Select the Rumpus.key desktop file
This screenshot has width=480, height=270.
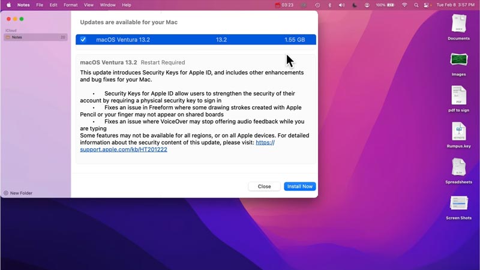point(458,135)
